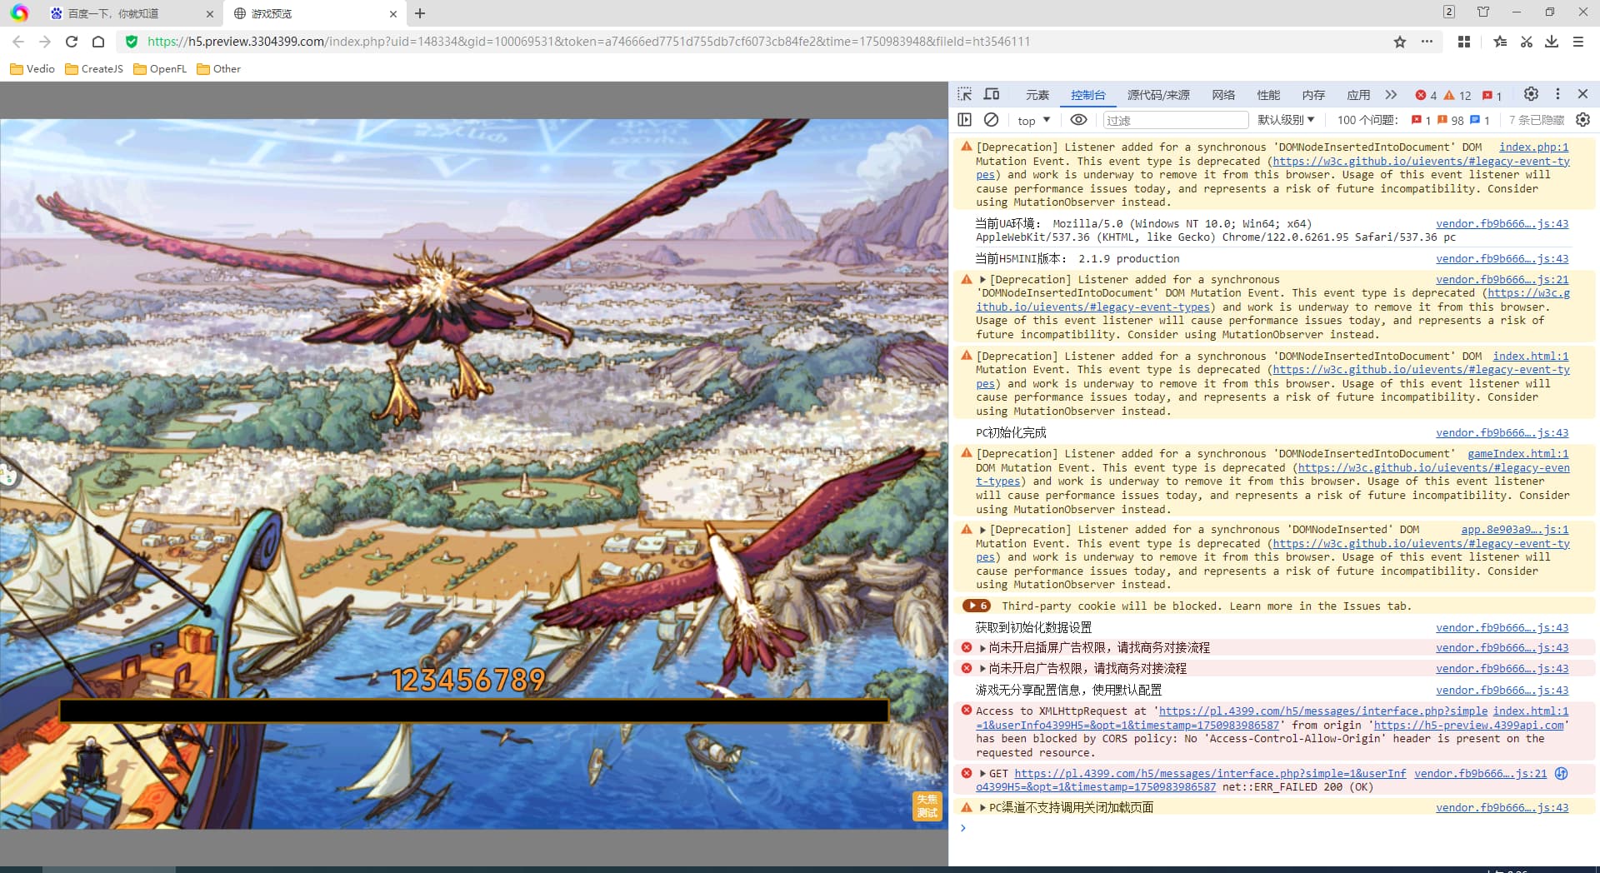Toggle the device toolbar emulation icon

pos(992,94)
